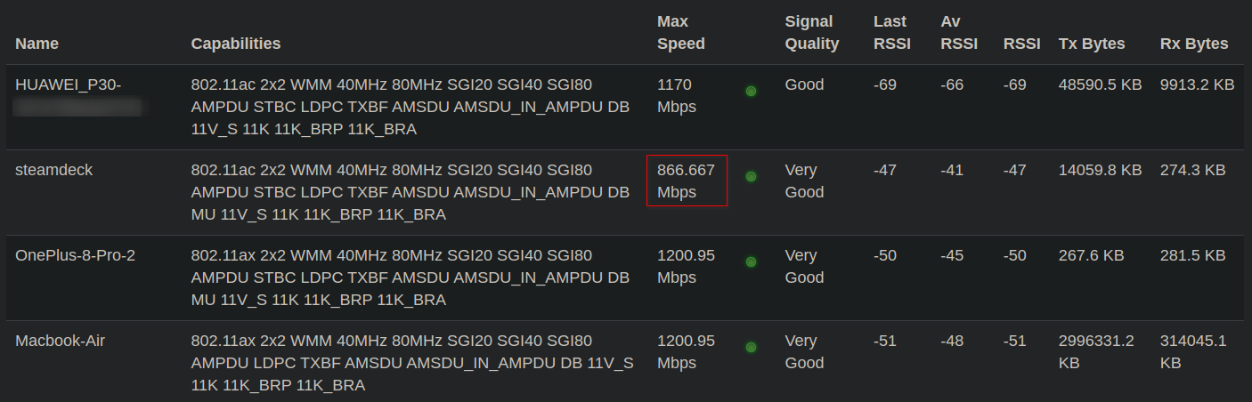Open the OnePlus-8-Pro-2 device entry

click(75, 255)
